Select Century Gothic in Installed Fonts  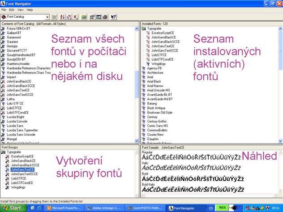157,121
